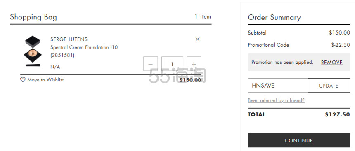Open the Spectral Cream Foundation I10 product link
Viewport: 355px width, 151px height.
tap(84, 47)
